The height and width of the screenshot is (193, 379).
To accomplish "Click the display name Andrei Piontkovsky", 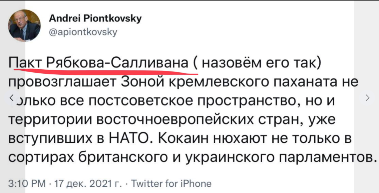I will 95,19.
